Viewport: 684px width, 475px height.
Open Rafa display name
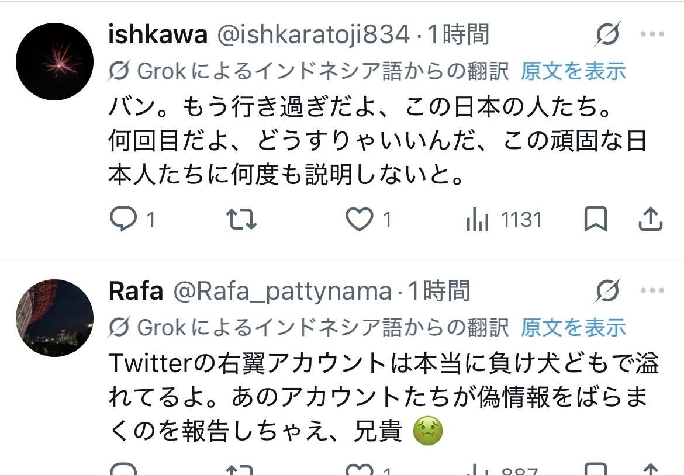[136, 291]
